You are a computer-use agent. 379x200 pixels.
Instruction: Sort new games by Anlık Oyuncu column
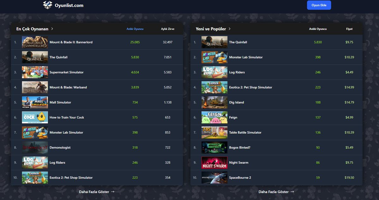(318, 29)
